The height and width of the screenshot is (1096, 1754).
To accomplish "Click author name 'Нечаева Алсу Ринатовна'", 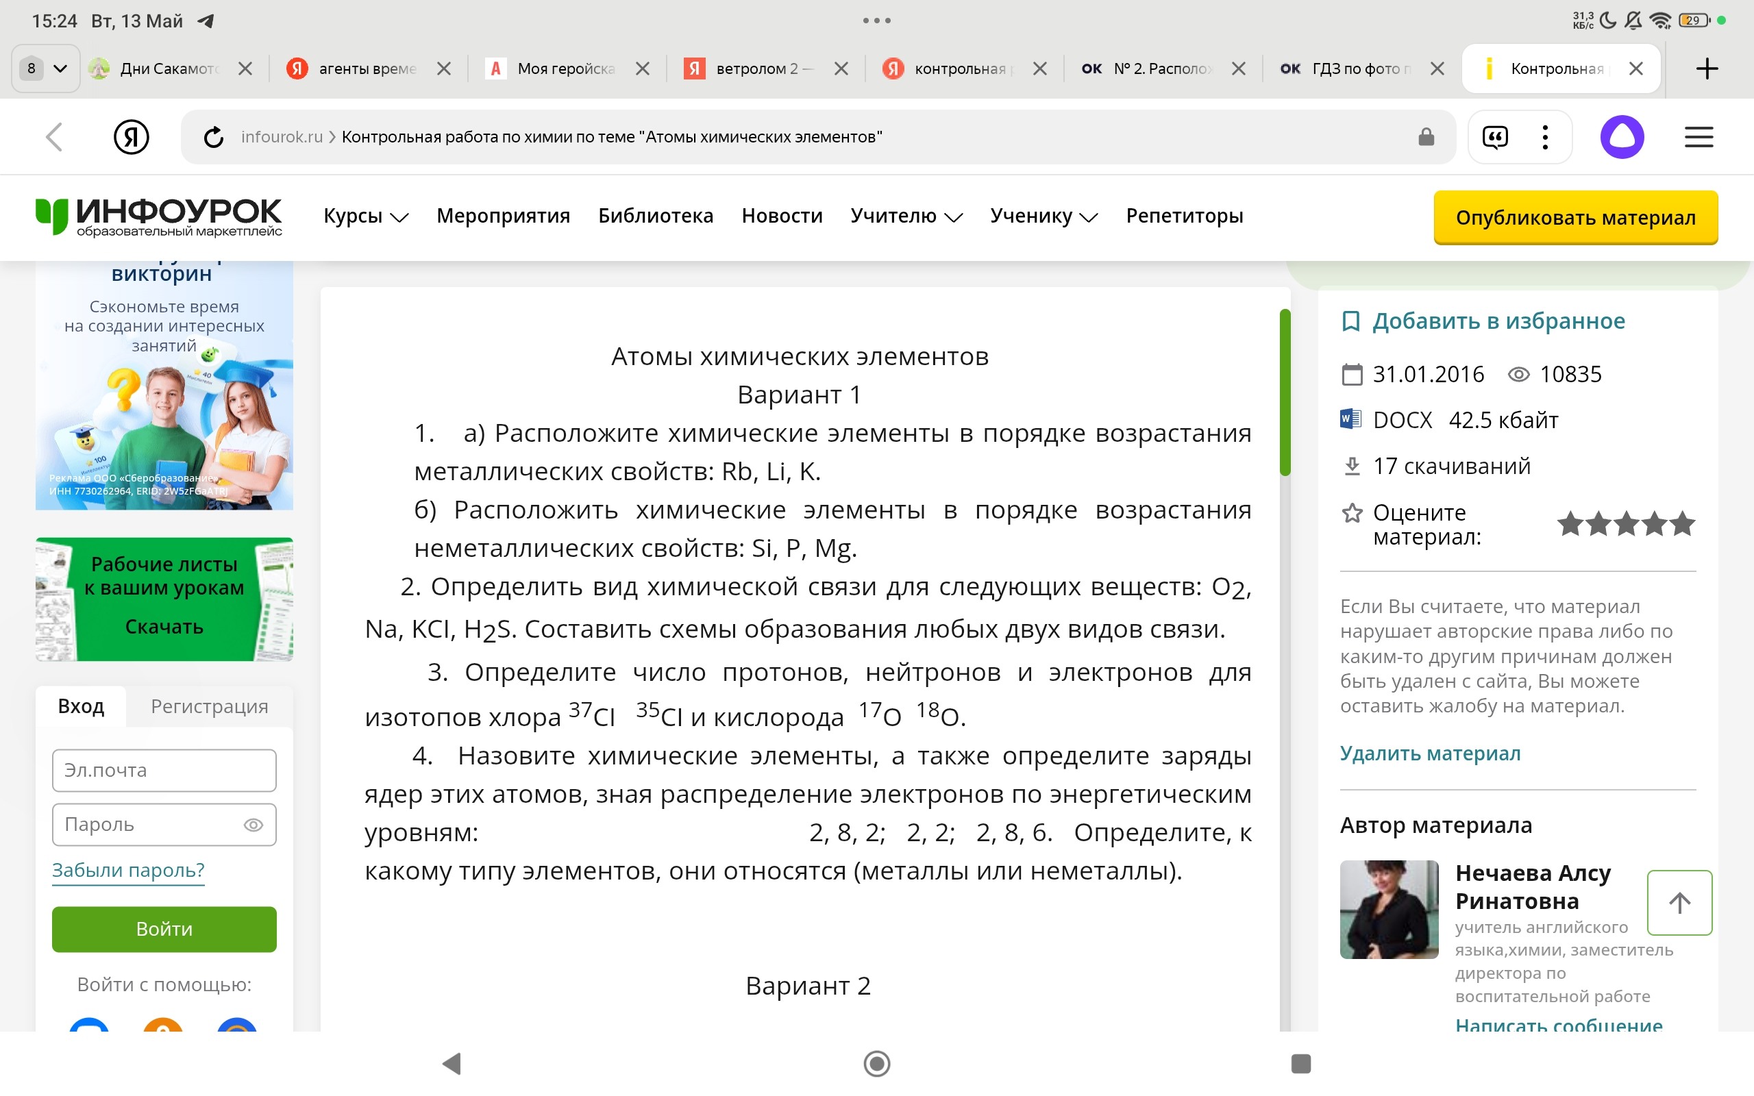I will tap(1532, 886).
